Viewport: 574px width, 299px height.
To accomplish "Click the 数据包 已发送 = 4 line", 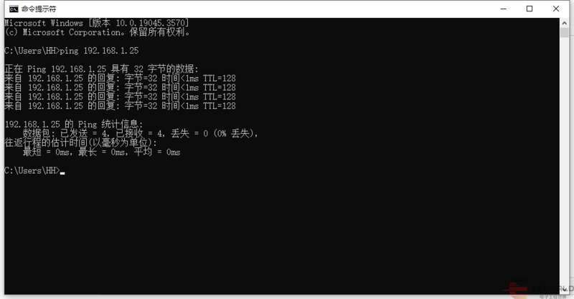I will coord(140,133).
